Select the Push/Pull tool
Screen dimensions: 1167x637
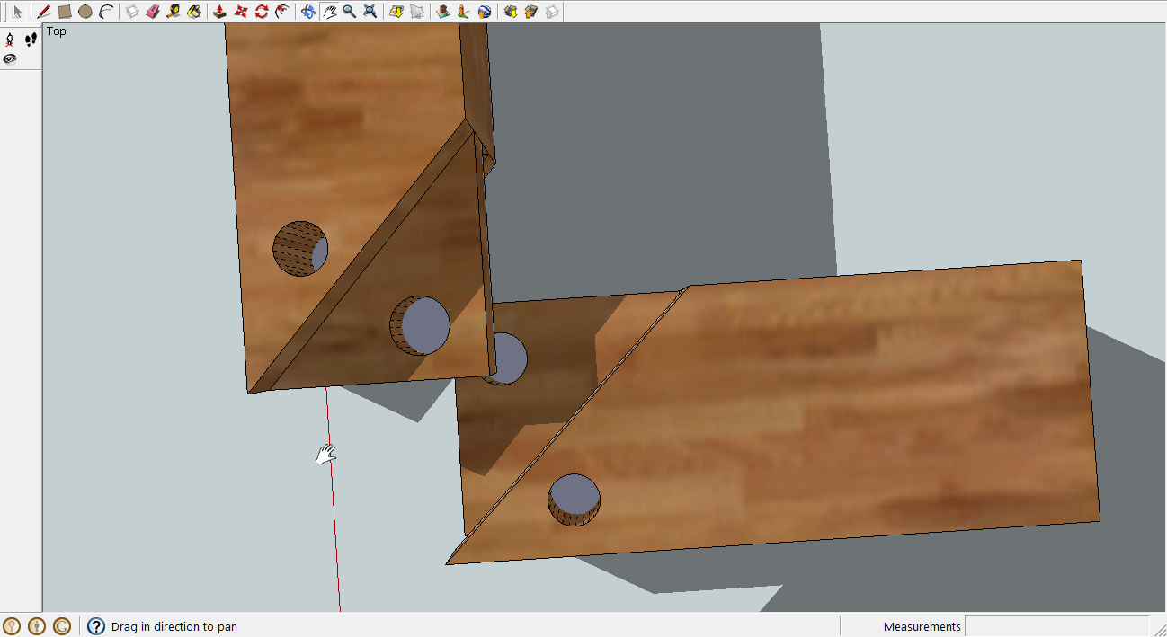[220, 12]
